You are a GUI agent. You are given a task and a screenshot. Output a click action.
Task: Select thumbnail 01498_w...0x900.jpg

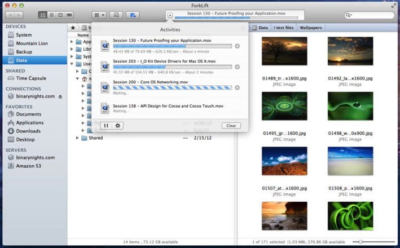[350, 106]
